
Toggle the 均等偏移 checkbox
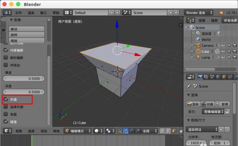pos(6,50)
